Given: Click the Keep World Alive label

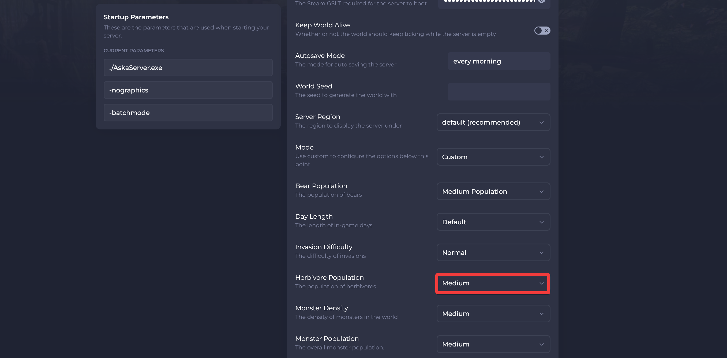Looking at the screenshot, I should 323,25.
